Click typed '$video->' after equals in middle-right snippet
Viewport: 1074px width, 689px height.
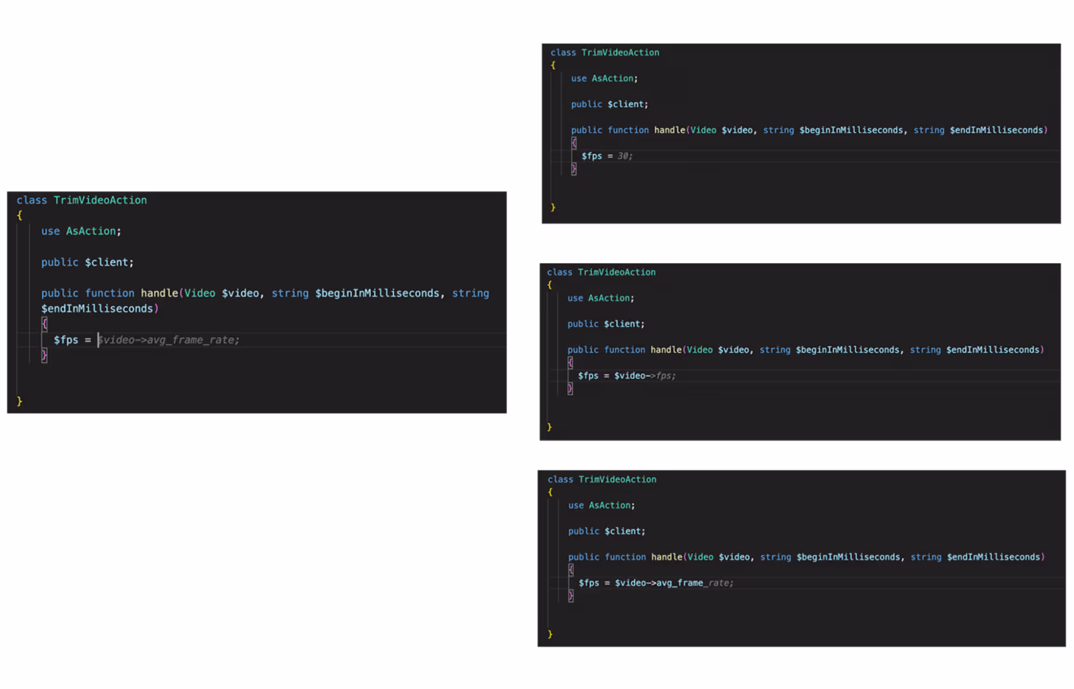pyautogui.click(x=635, y=376)
